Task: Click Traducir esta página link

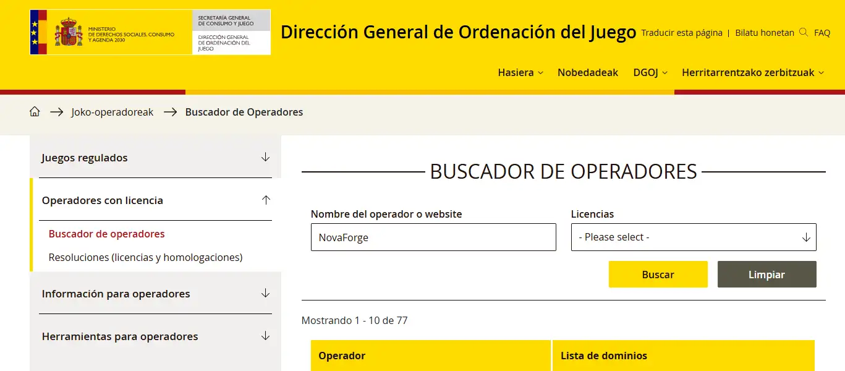Action: [x=682, y=33]
